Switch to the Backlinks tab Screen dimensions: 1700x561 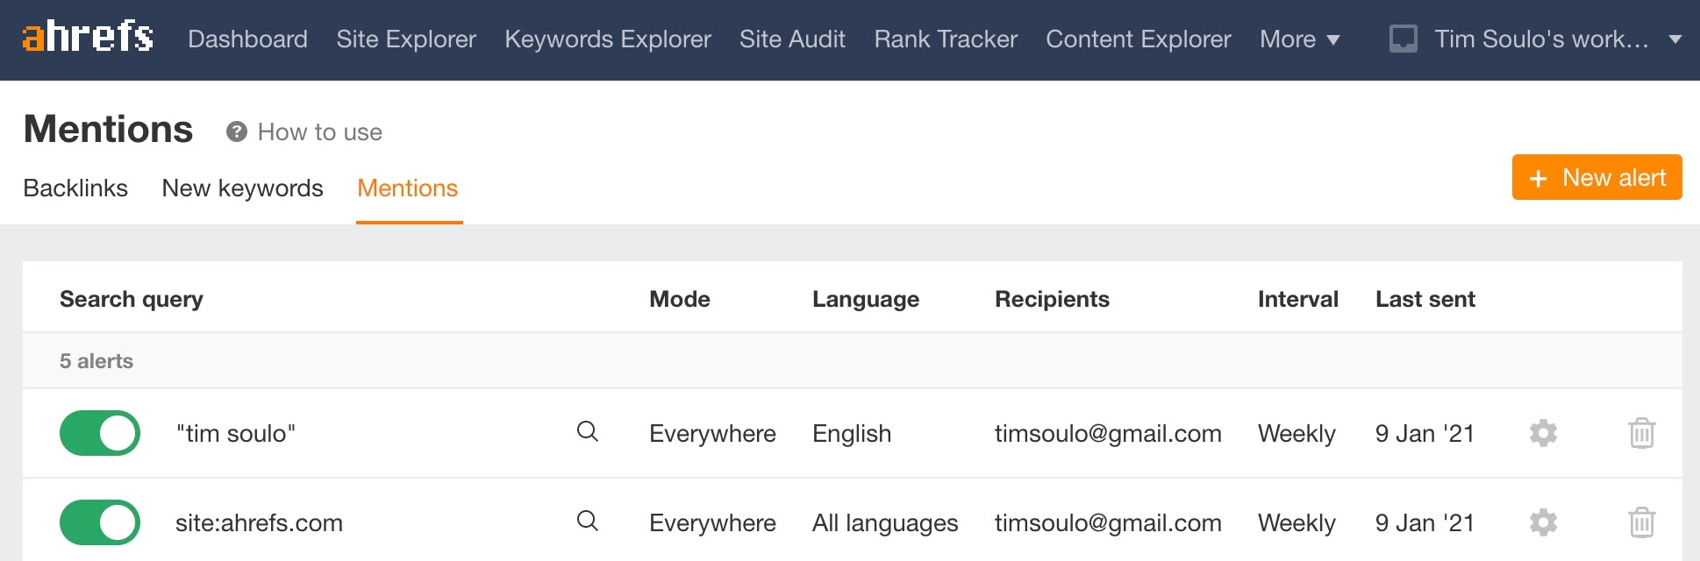pos(75,188)
